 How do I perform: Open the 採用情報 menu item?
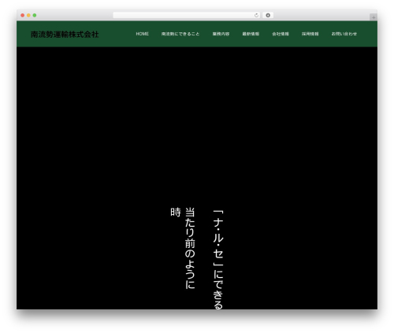tap(310, 34)
